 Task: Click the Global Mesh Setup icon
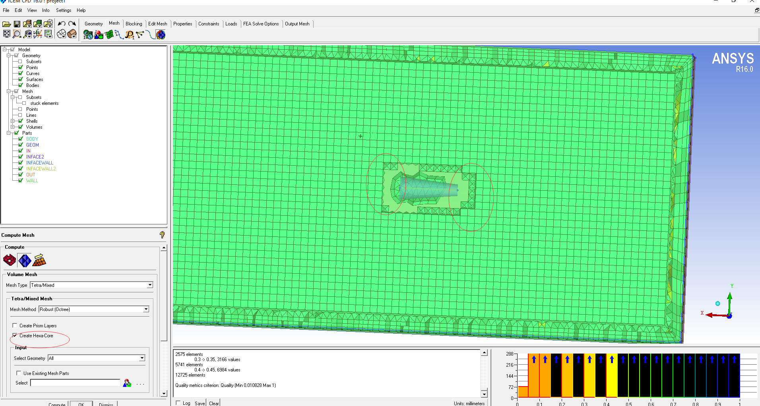click(88, 35)
